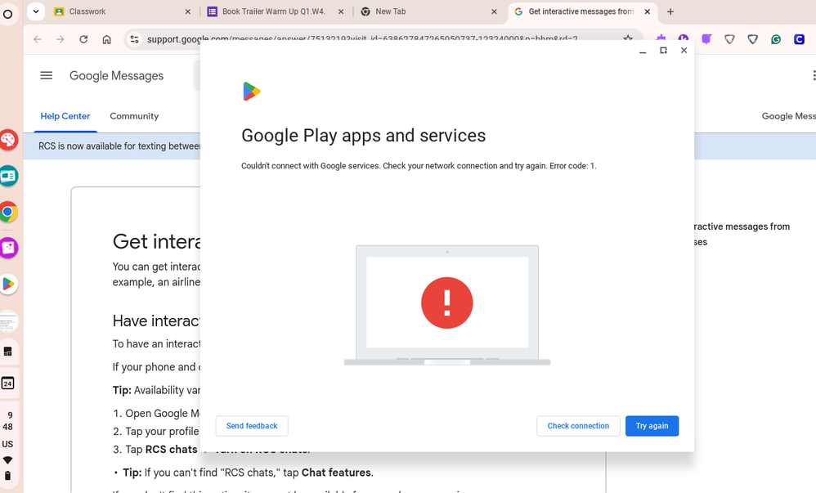This screenshot has height=493, width=816.
Task: Click the browser home icon
Action: tap(106, 39)
